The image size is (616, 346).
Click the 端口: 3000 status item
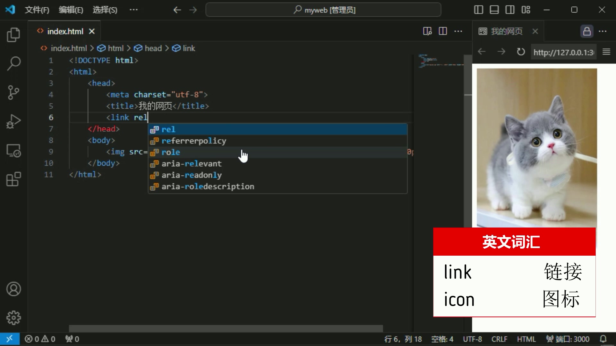click(x=568, y=339)
